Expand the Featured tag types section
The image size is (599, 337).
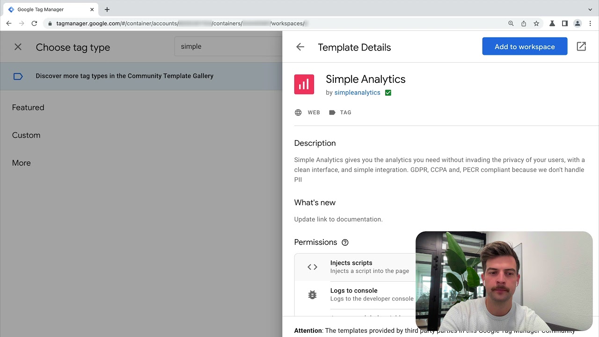[28, 107]
